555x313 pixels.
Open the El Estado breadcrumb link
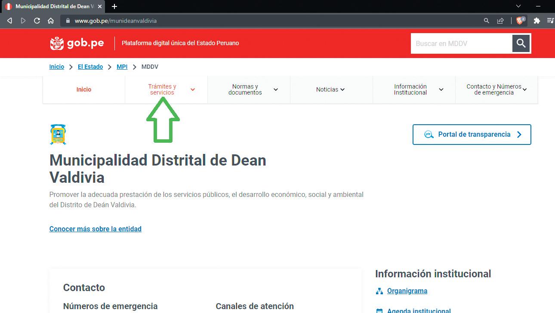(90, 67)
